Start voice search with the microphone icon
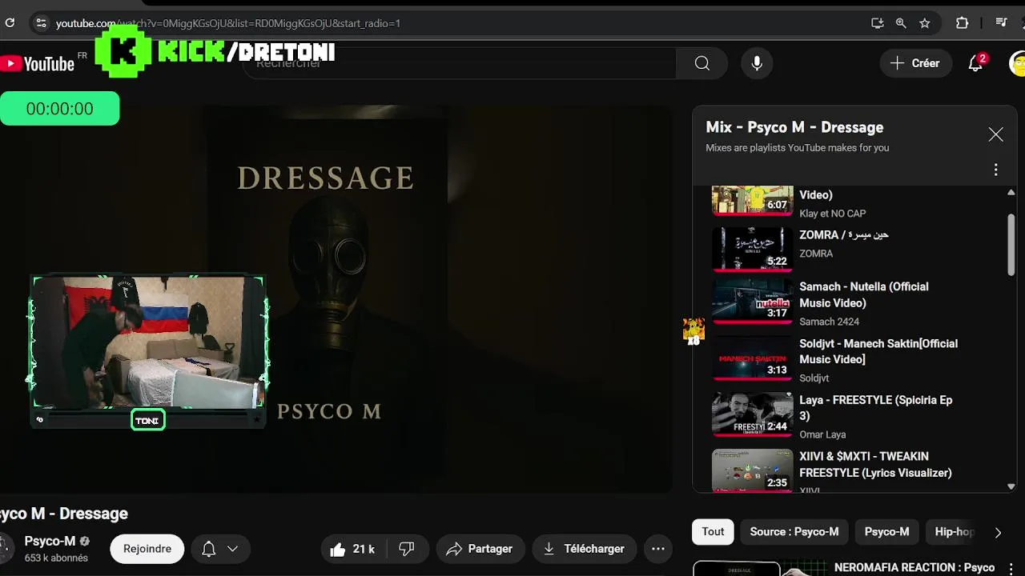 point(757,63)
